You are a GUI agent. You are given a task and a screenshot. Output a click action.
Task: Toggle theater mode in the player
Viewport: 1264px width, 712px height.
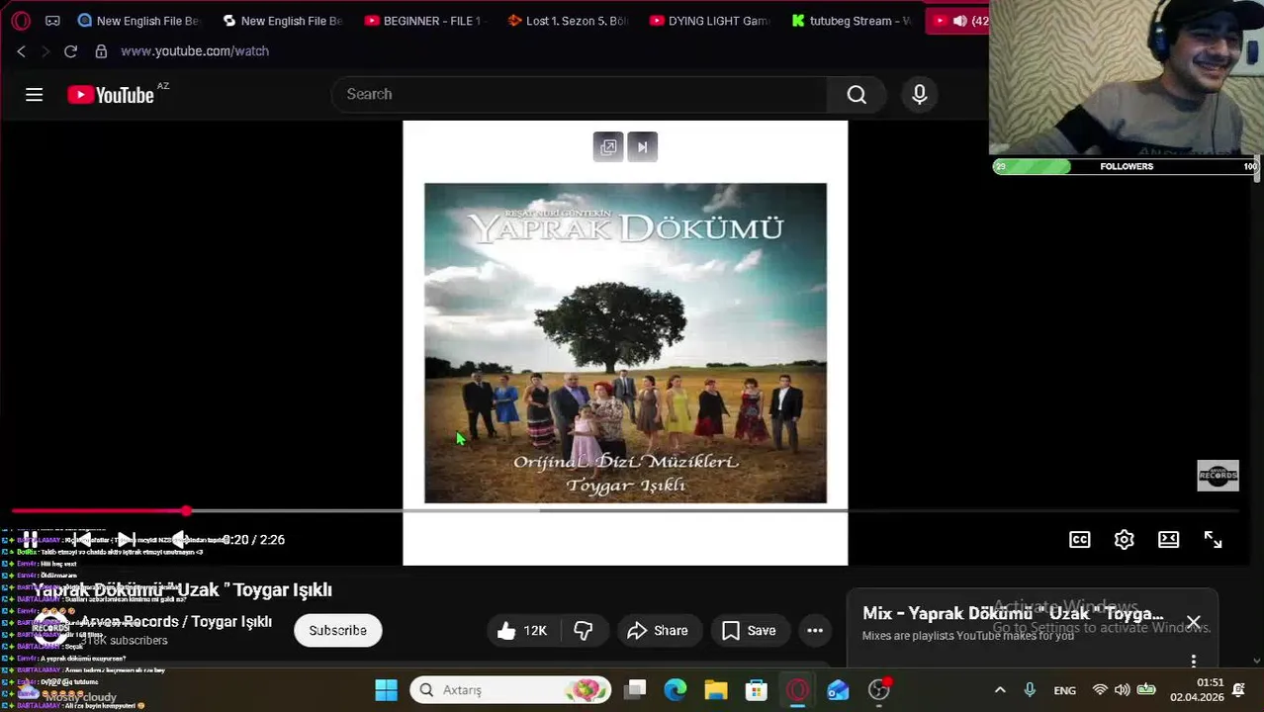(x=1169, y=539)
